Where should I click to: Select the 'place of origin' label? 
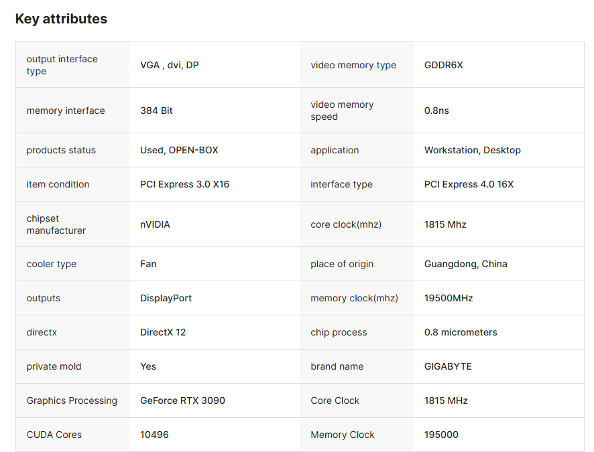pos(342,264)
